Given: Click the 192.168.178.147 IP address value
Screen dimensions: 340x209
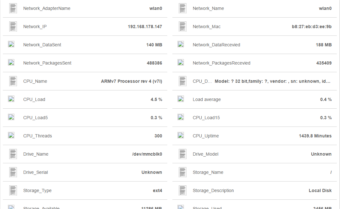Looking at the screenshot, I should (x=145, y=27).
